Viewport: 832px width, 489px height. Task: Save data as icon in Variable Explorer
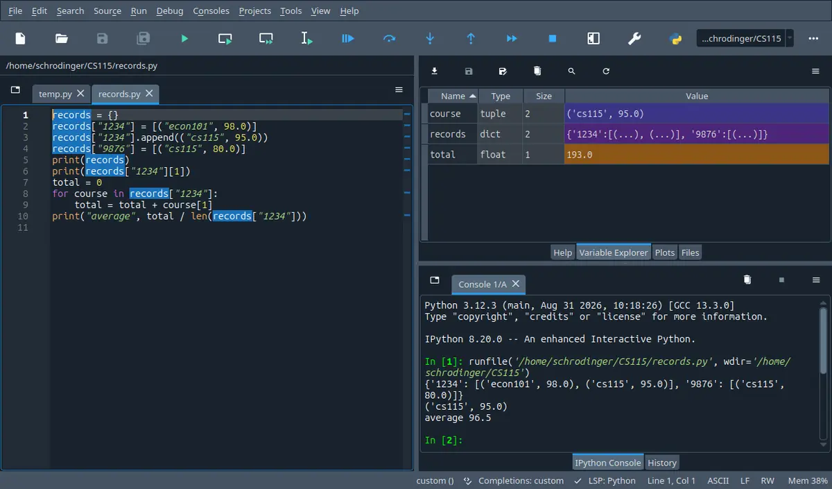(x=503, y=71)
